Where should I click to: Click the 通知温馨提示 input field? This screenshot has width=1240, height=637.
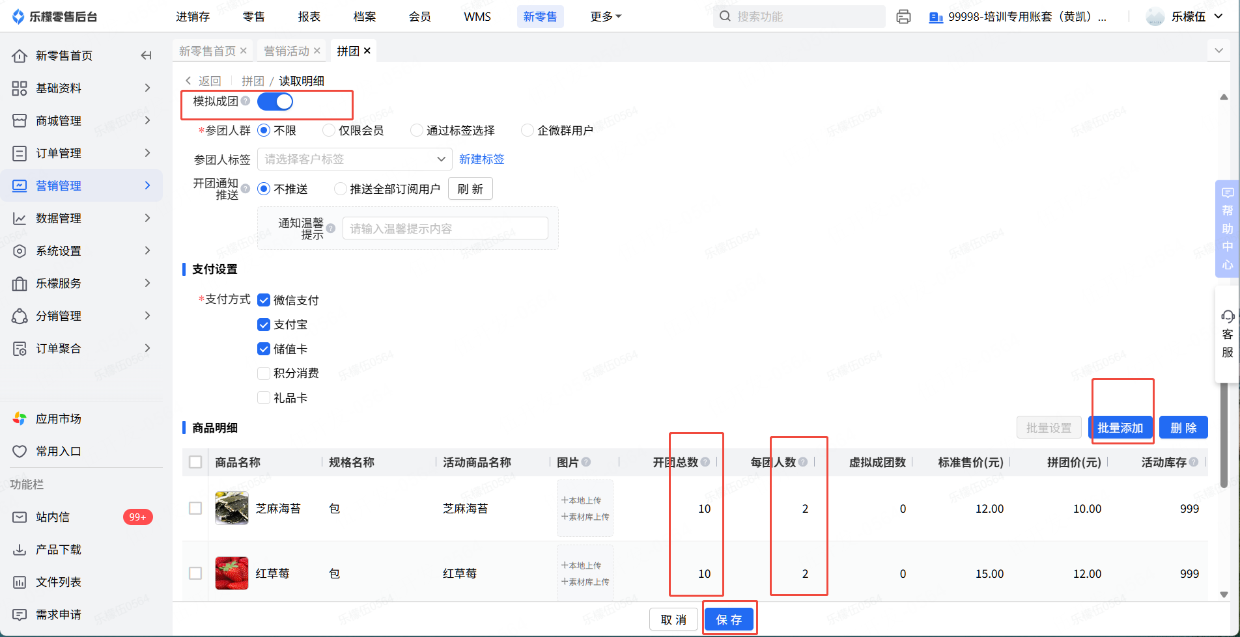coord(445,228)
